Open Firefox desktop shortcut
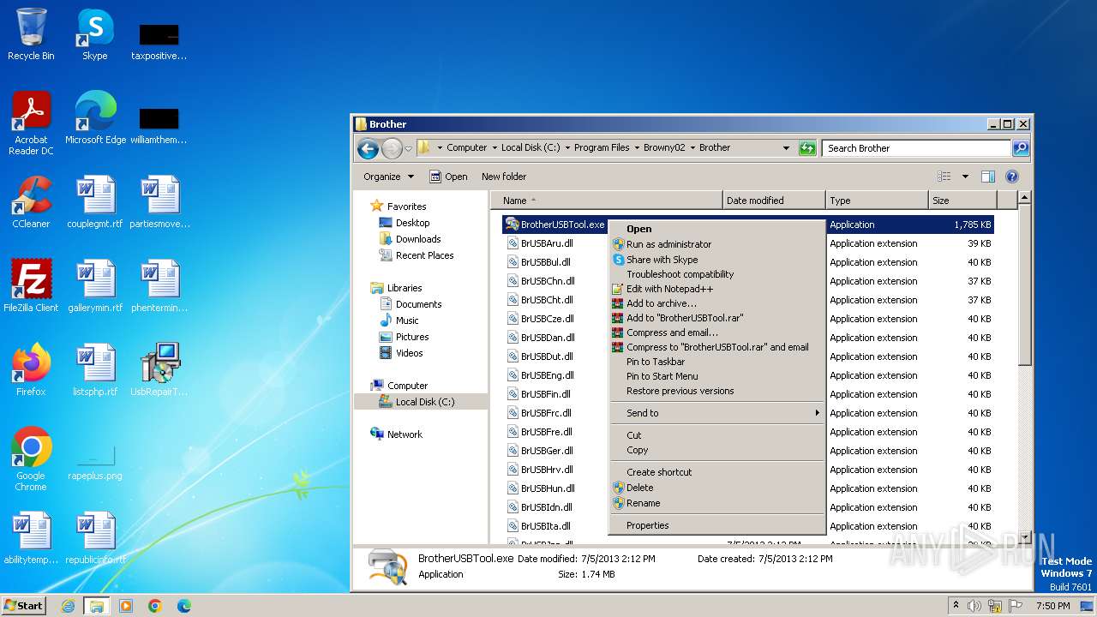 pos(31,371)
